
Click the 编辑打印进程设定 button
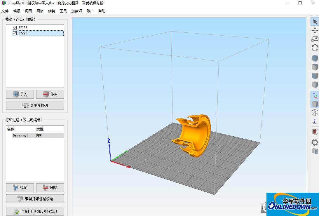tap(35, 199)
